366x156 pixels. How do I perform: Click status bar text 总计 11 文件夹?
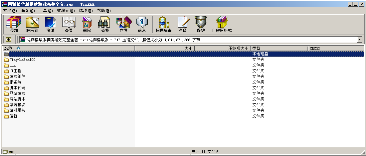pyautogui.click(x=206, y=152)
